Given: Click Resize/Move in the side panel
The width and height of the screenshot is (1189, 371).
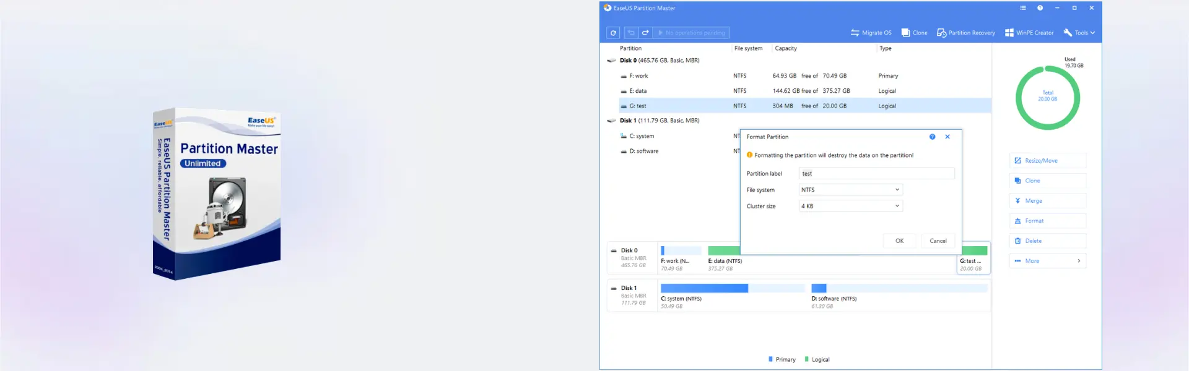Looking at the screenshot, I should coord(1048,161).
